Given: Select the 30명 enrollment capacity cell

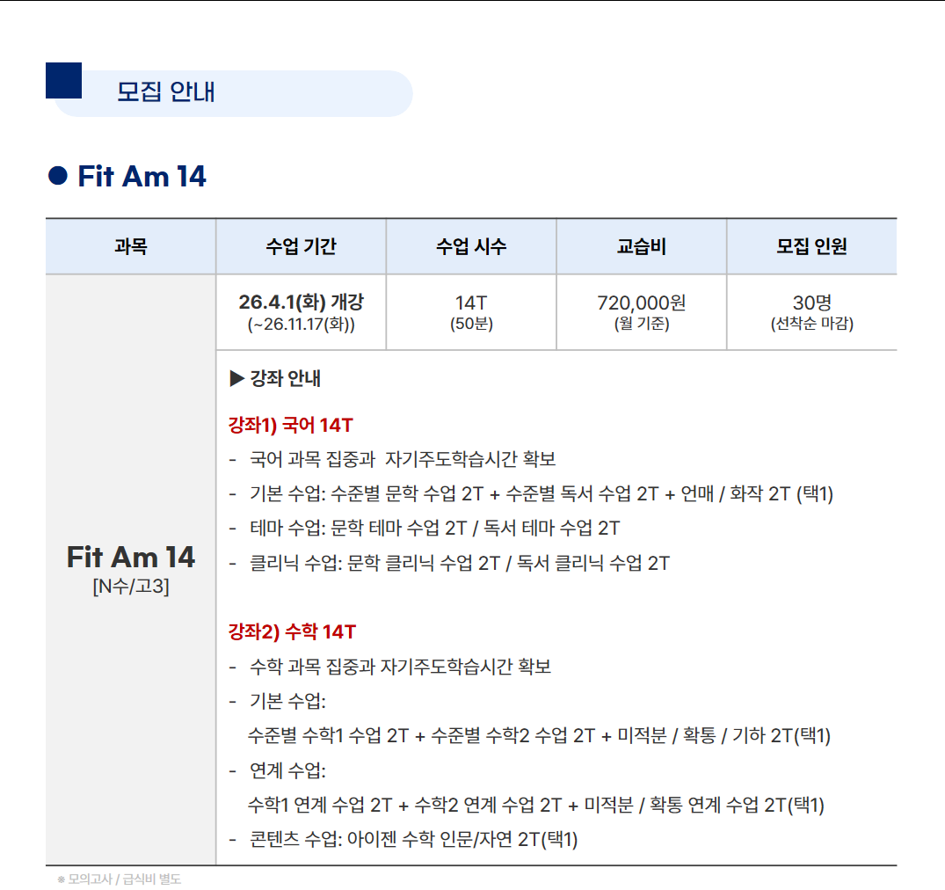Looking at the screenshot, I should coord(811,312).
